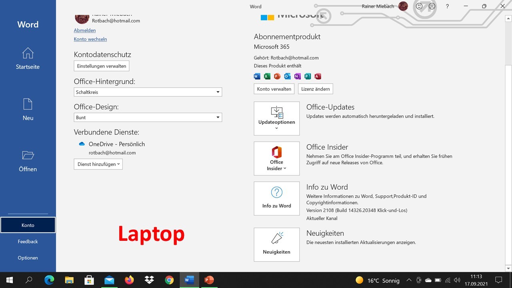Image resolution: width=512 pixels, height=288 pixels.
Task: Click the Konto wechseln link
Action: [90, 39]
